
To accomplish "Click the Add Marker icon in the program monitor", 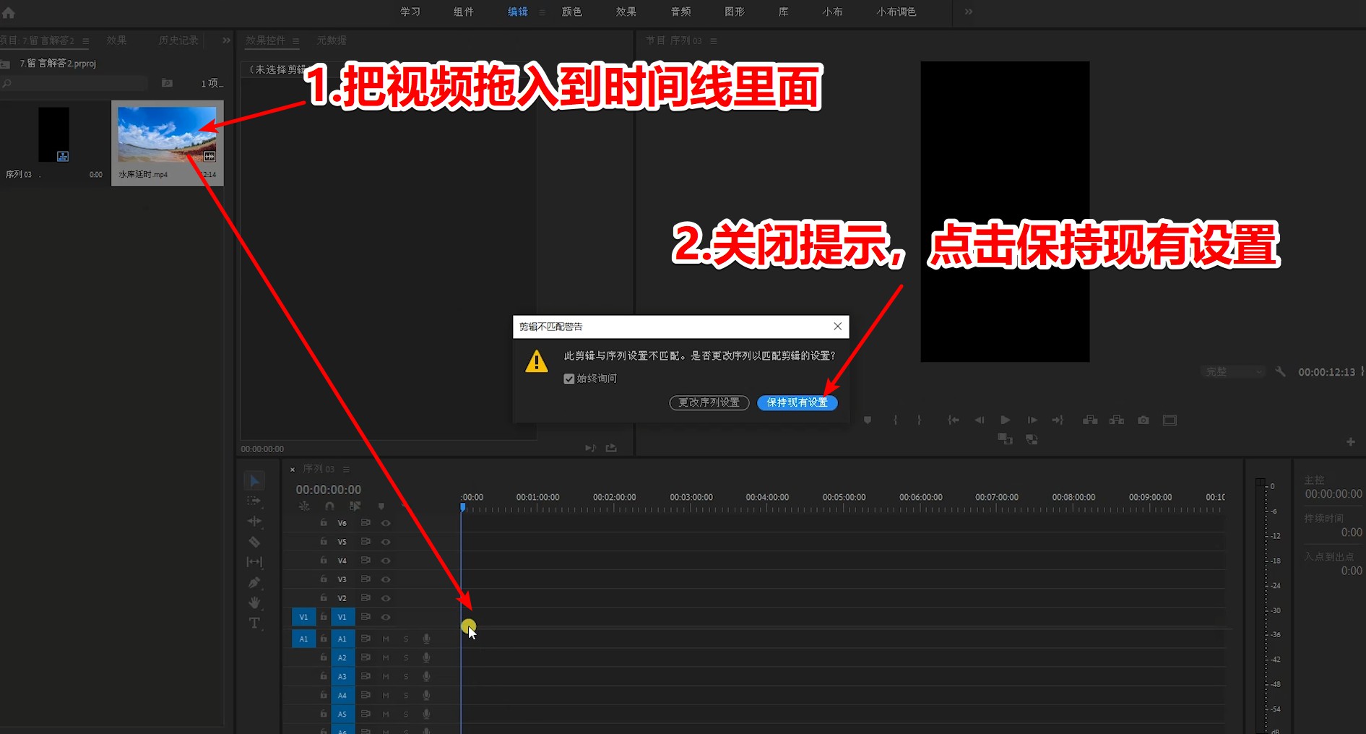I will click(868, 420).
